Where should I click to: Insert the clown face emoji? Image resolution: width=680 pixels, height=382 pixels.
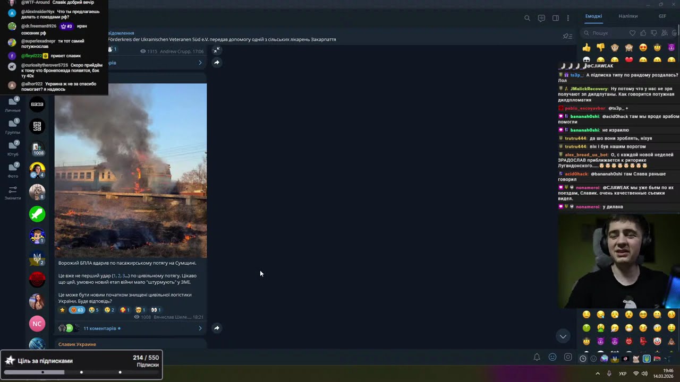657,341
